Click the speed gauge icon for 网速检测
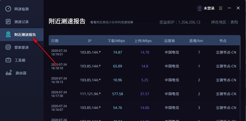This screenshot has height=121, width=246. point(8,9)
